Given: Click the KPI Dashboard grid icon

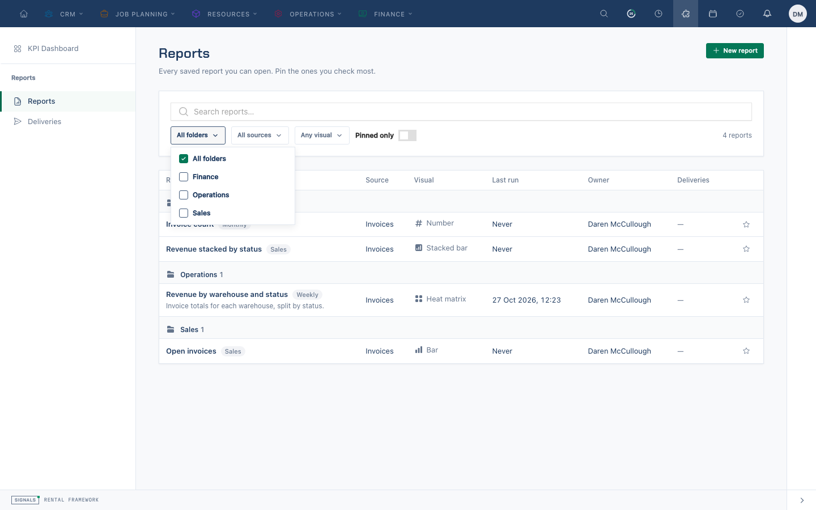Looking at the screenshot, I should 18,49.
